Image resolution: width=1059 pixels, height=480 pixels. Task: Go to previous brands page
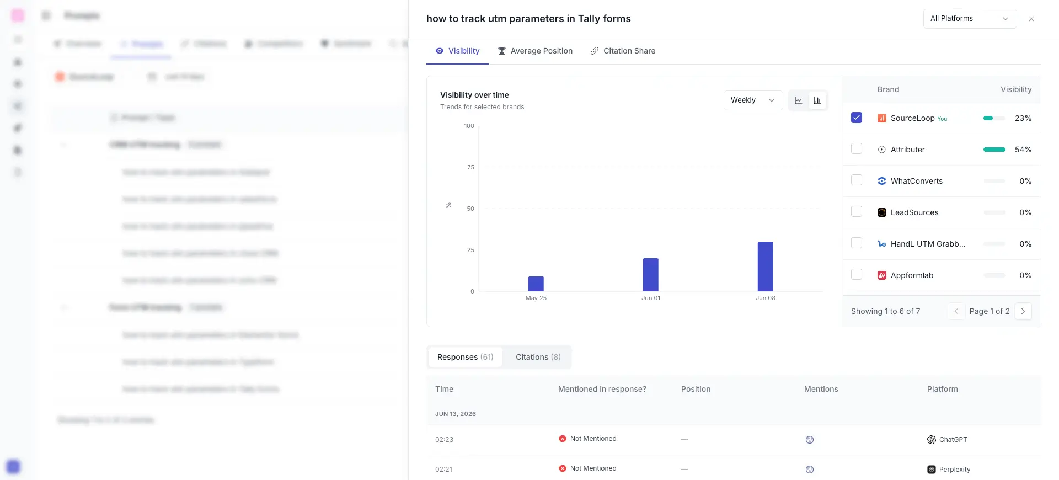(x=956, y=311)
